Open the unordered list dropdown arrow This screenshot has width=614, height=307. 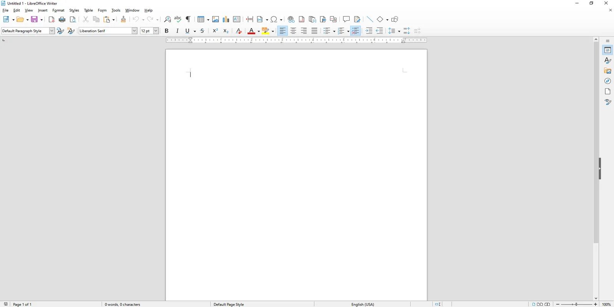[334, 31]
